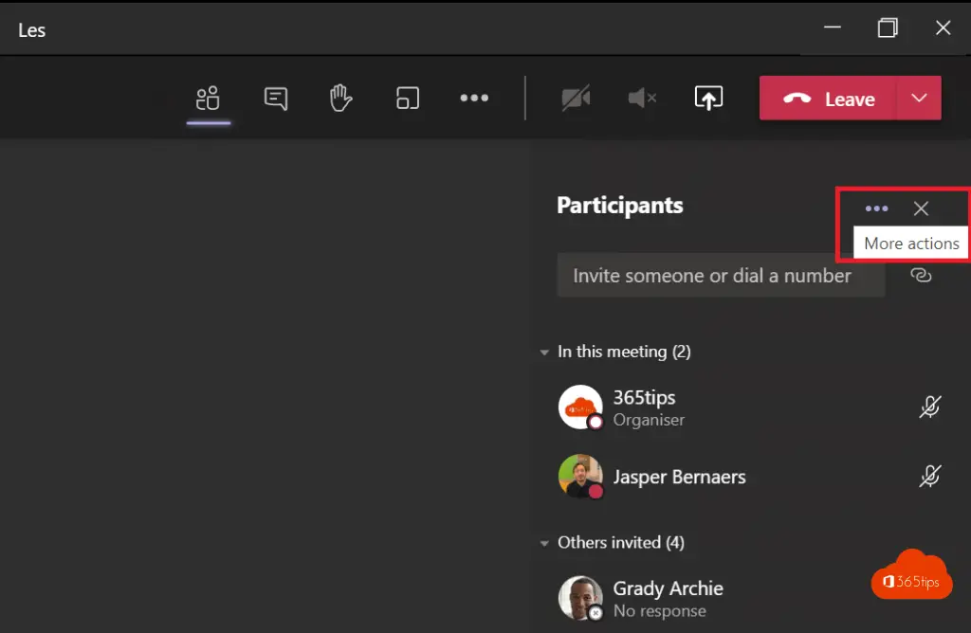Click the Jasper Bernaers participant name

(x=679, y=477)
